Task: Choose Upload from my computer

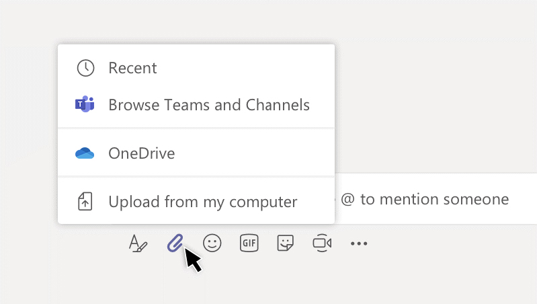Action: (x=196, y=202)
